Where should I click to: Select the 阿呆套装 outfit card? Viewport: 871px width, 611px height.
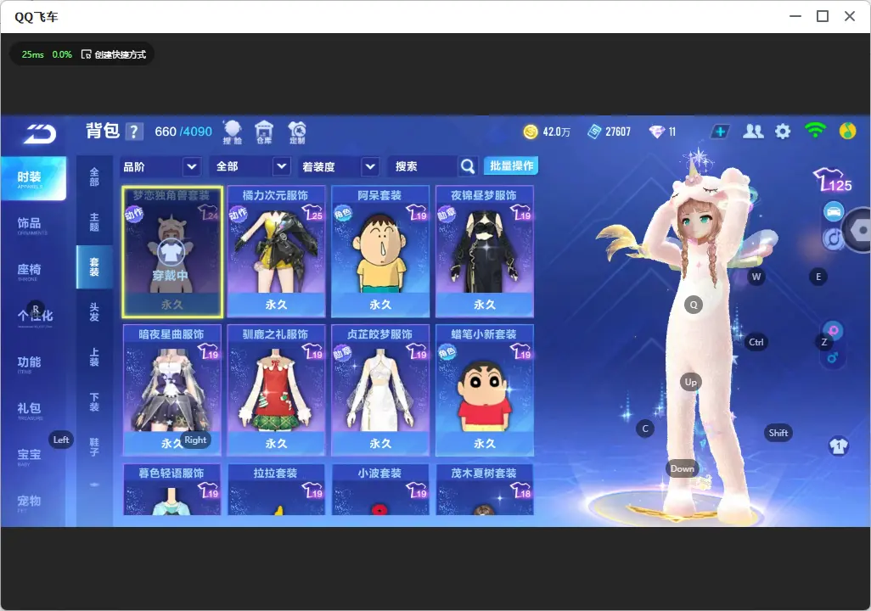click(x=380, y=252)
